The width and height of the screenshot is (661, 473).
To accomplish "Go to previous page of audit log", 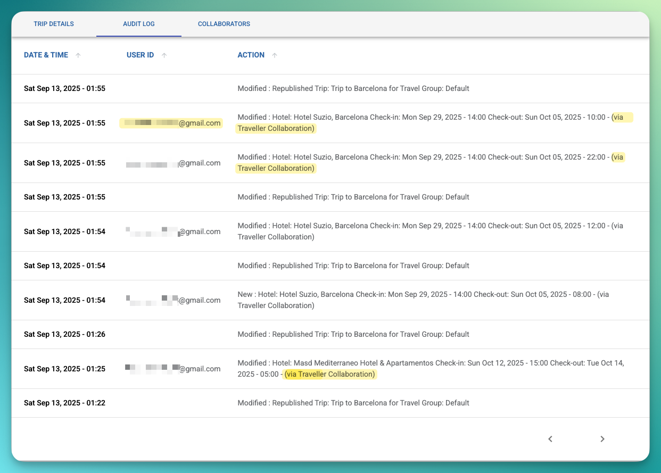I will 550,439.
